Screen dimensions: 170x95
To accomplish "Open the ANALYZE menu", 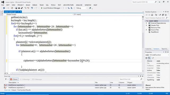I will tap(79, 5).
